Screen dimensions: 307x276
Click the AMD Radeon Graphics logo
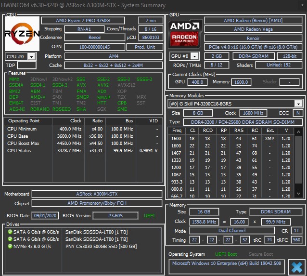(x=185, y=34)
